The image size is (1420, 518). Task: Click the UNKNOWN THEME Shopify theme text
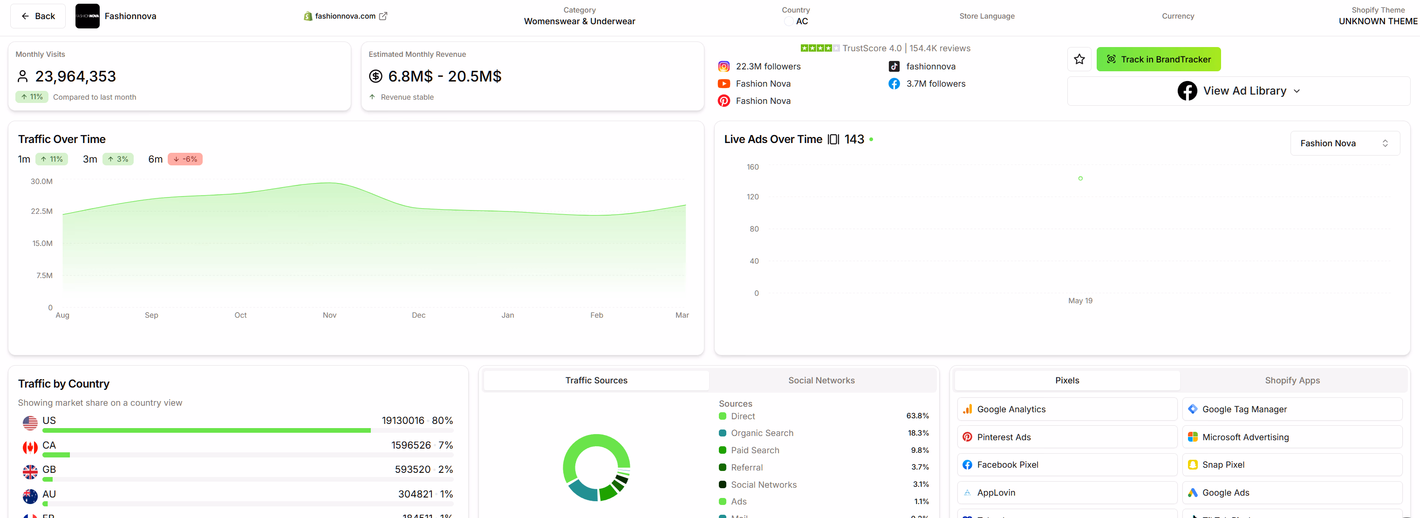pos(1378,21)
